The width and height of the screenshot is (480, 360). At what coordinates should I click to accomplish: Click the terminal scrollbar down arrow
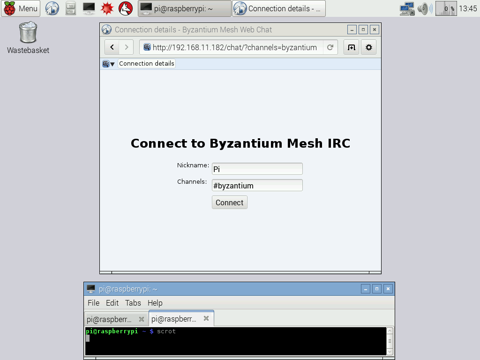[390, 352]
